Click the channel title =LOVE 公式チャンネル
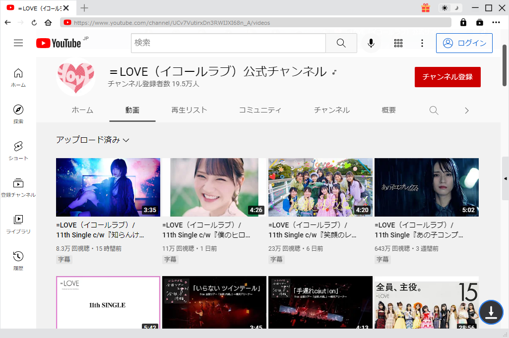The image size is (509, 338). tap(218, 72)
